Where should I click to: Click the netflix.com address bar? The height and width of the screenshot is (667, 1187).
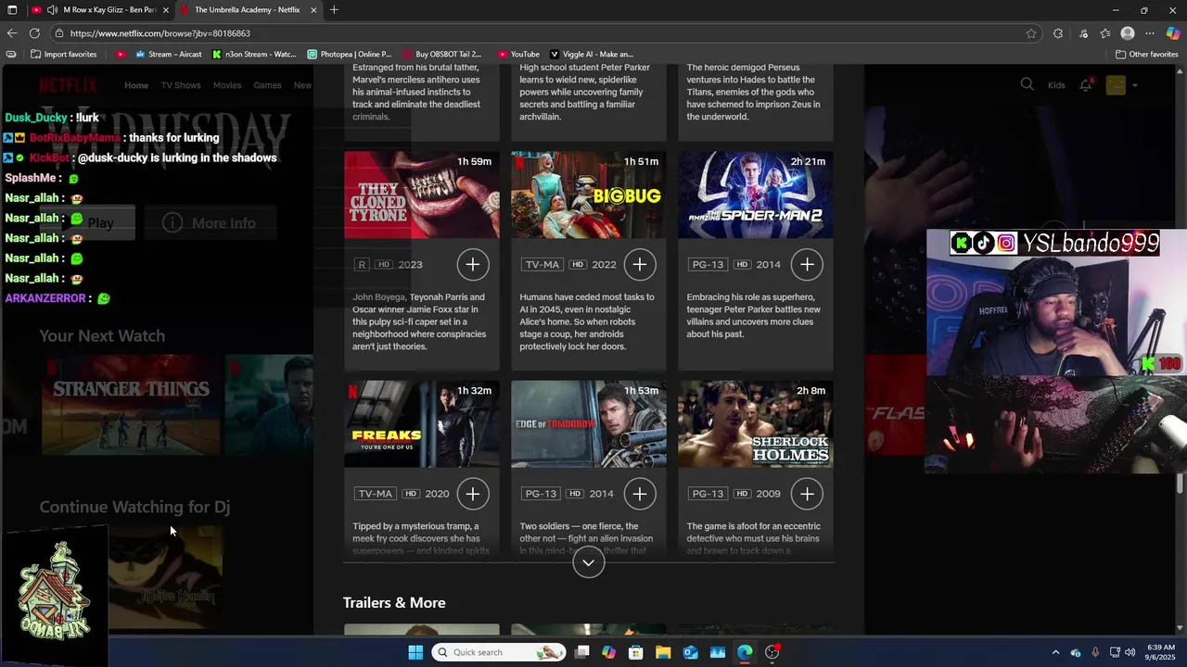coord(547,33)
